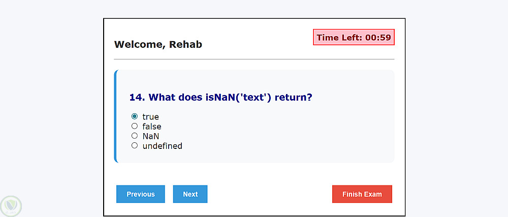Click the empty area between Next and Finish Exam

click(x=269, y=194)
